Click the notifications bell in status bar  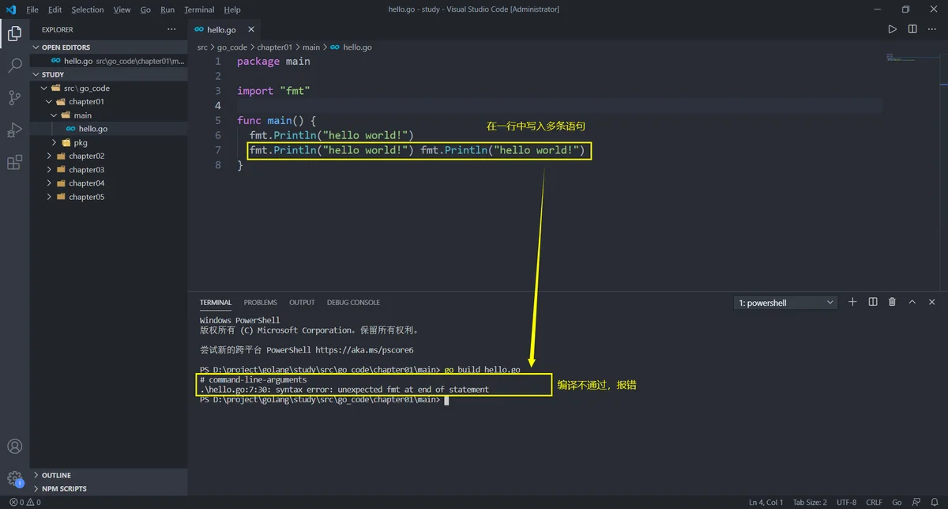(x=935, y=502)
